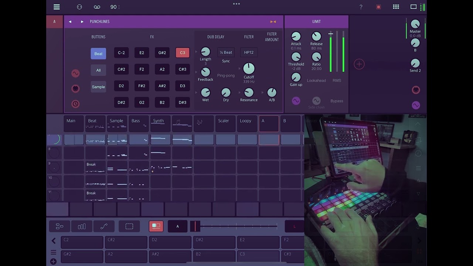
Task: Select the Sample track header
Action: coord(117,124)
